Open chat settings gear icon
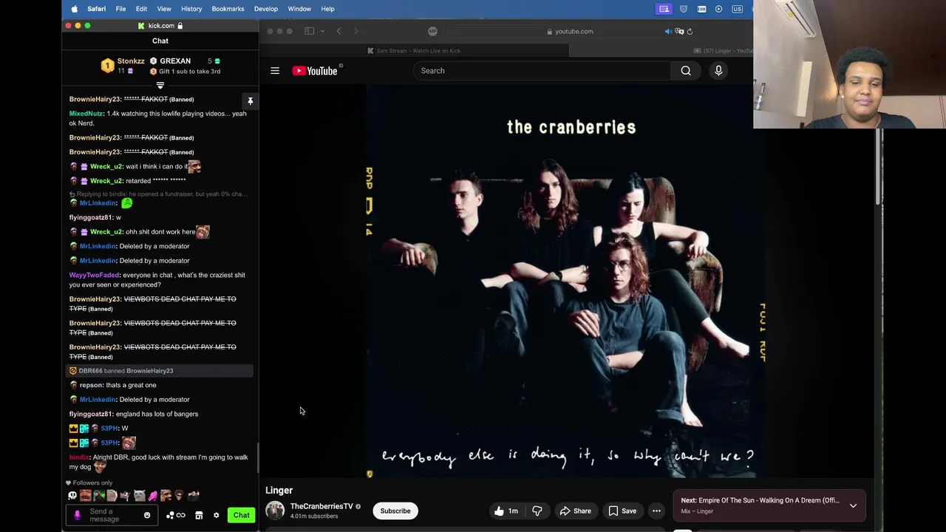Image resolution: width=946 pixels, height=532 pixels. click(216, 515)
